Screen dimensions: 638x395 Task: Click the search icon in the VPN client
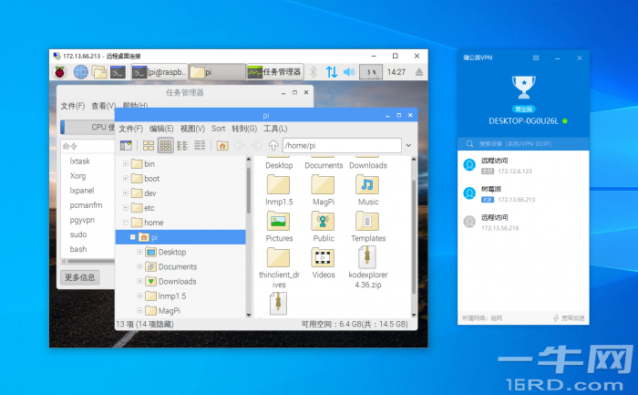469,144
